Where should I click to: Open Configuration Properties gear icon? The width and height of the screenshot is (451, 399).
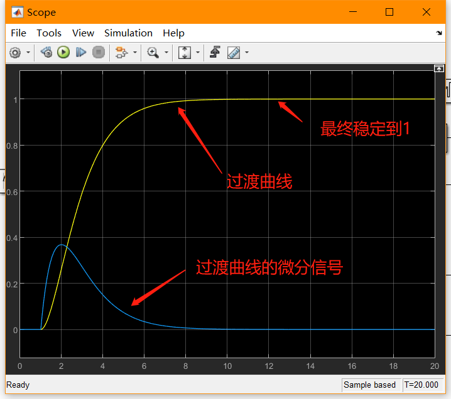15,53
